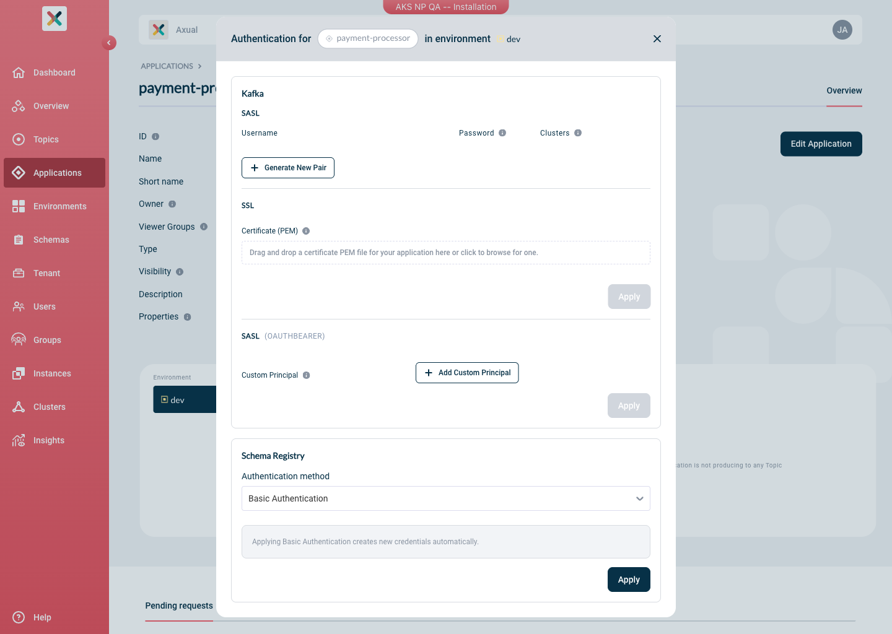
Task: Select the Users sidebar icon
Action: (x=44, y=306)
